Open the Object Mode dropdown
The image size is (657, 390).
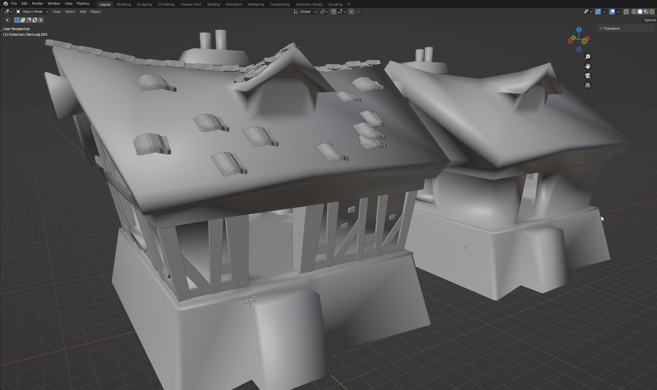coord(32,12)
